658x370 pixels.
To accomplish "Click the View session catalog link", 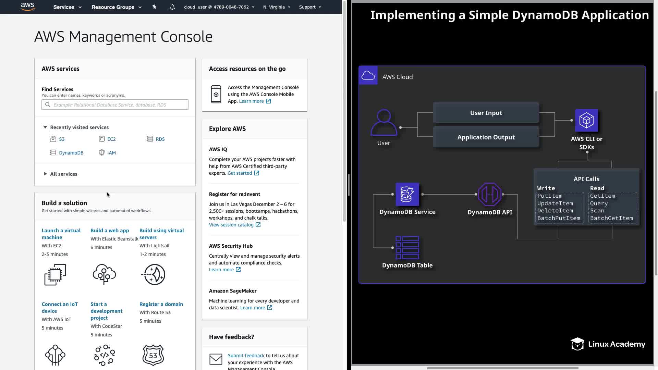I will pos(231,225).
